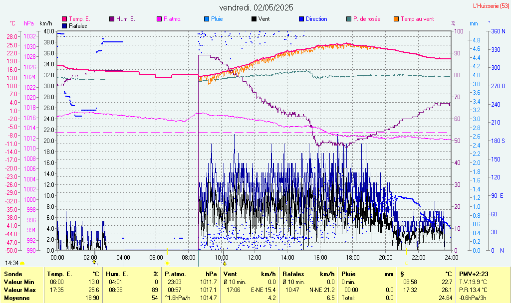Click the orange Temp au vent legend swatch
This screenshot has width=511, height=303.
(x=396, y=19)
